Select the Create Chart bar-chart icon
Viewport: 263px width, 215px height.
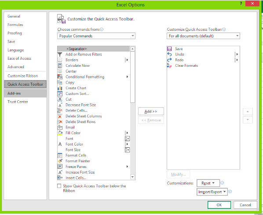tap(60, 88)
